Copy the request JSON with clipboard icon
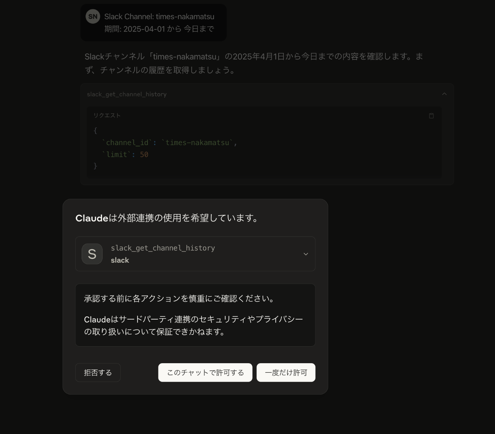The height and width of the screenshot is (434, 495). 431,116
